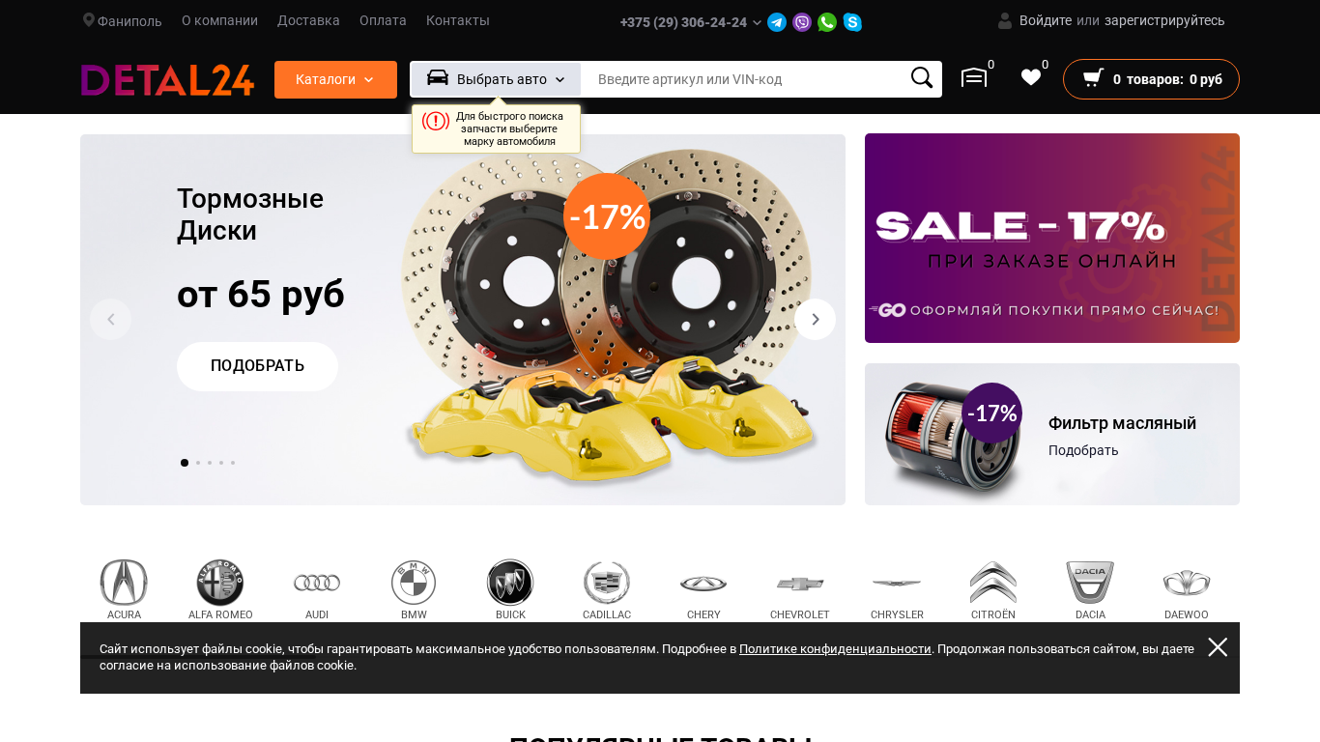The height and width of the screenshot is (742, 1320).
Task: Open the Telegram messenger icon
Action: [x=777, y=22]
